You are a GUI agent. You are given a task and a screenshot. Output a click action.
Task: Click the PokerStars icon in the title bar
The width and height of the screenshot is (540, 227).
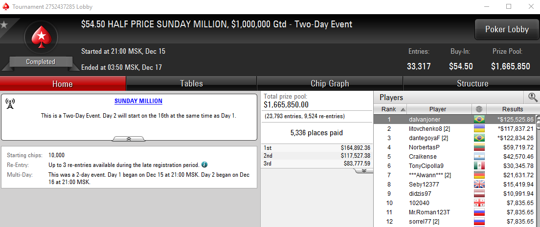[6, 6]
